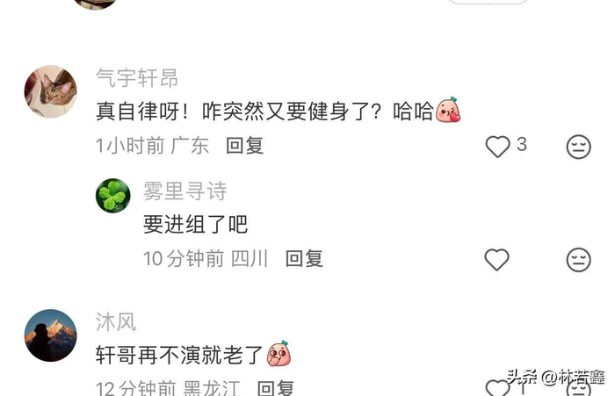Open 雾里寻诗's clover avatar profile
This screenshot has width=615, height=396.
pyautogui.click(x=113, y=196)
